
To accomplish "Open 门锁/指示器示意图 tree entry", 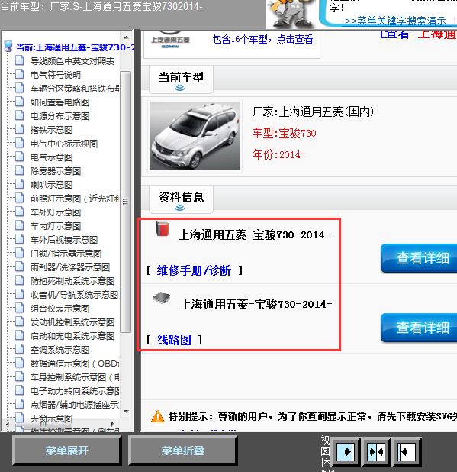I will pos(66,254).
